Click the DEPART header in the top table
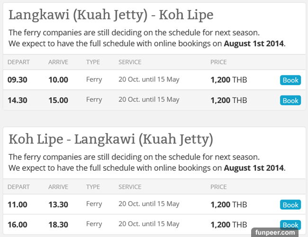Screen dimensions: 308x237 (x=18, y=62)
